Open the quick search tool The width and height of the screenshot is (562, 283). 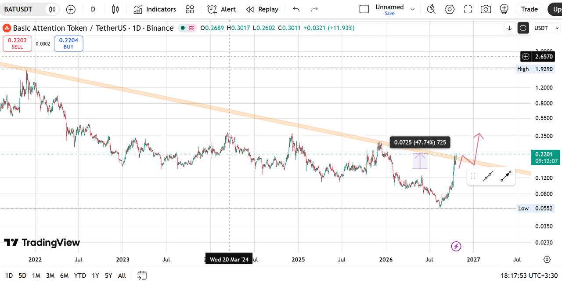click(431, 9)
